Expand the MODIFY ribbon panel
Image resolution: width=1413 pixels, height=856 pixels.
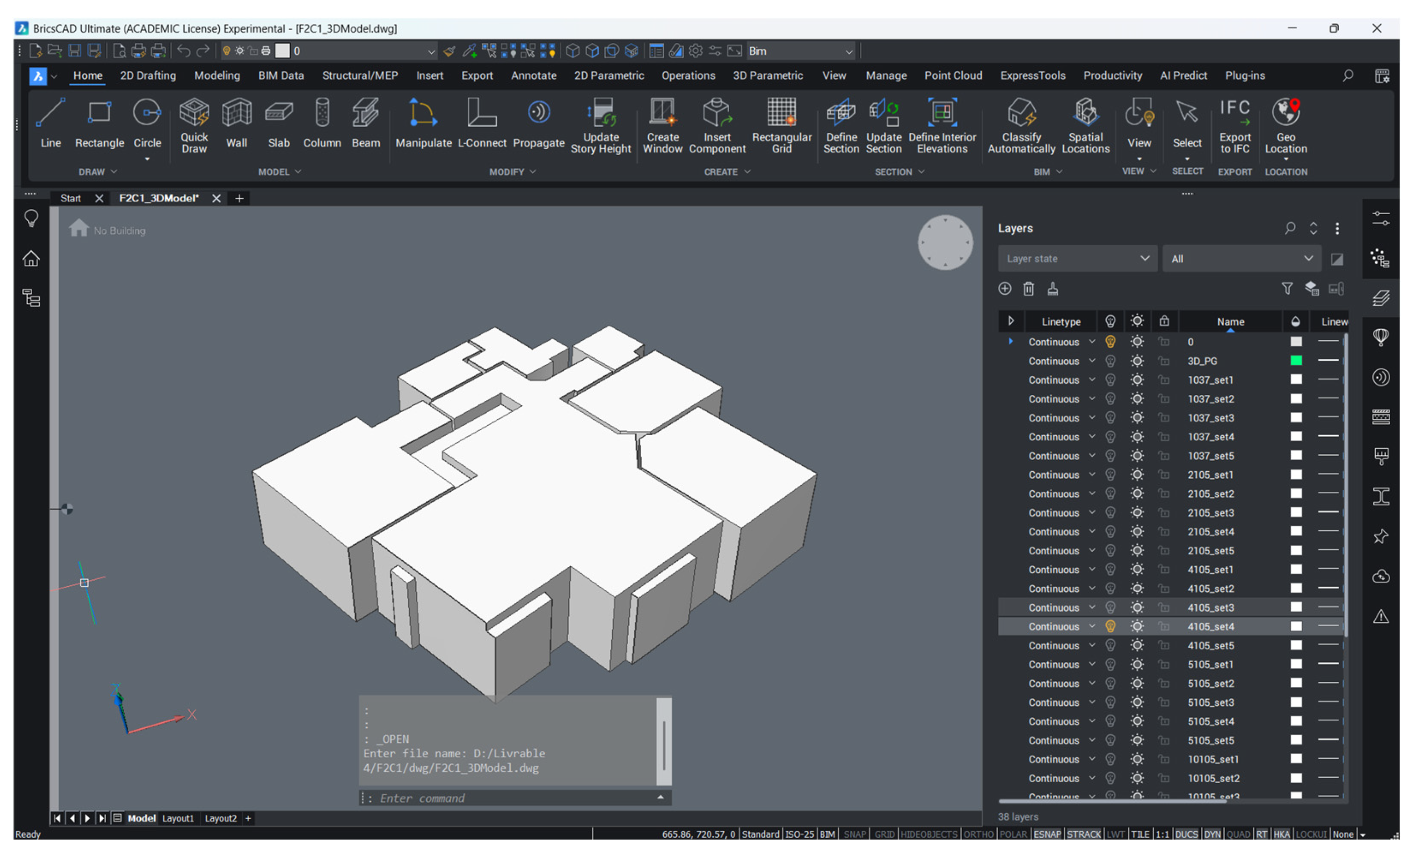(x=512, y=171)
